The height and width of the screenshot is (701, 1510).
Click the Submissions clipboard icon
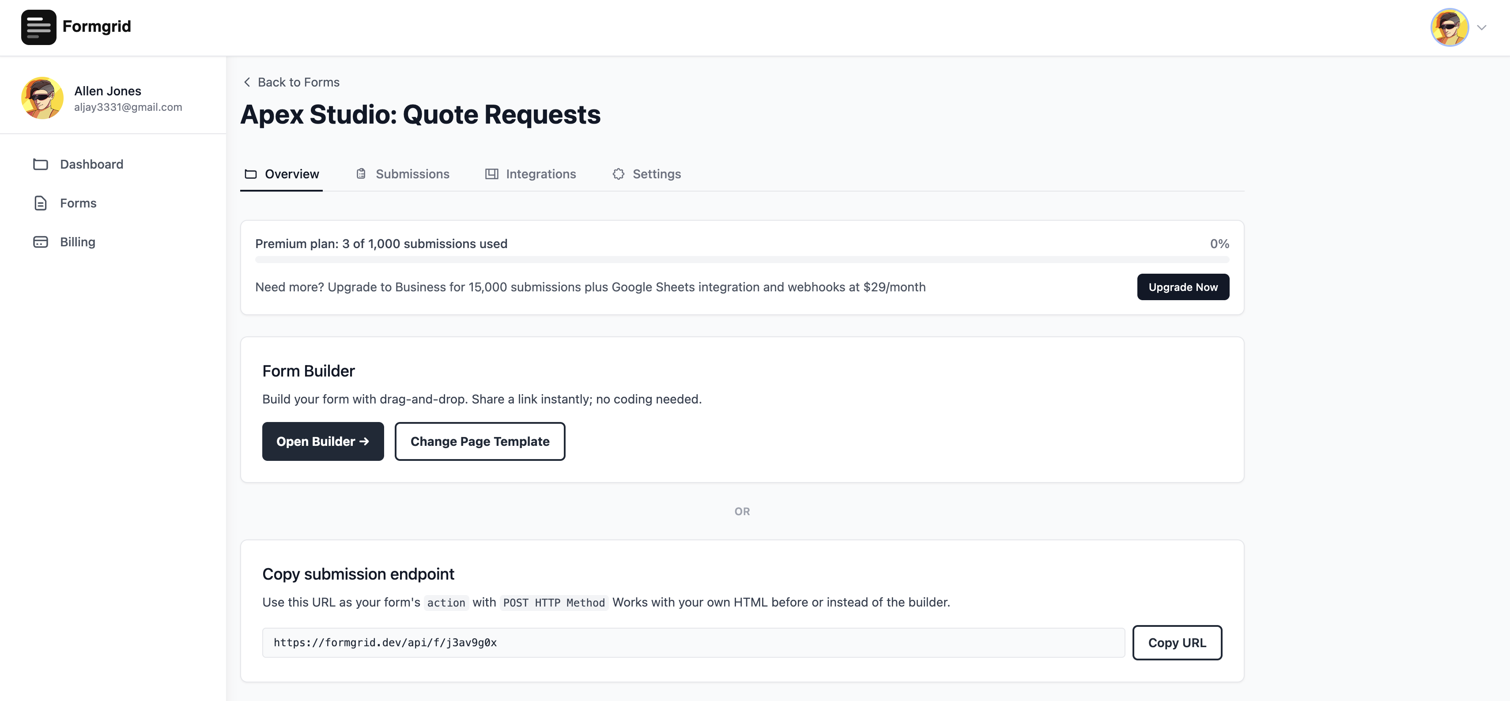[361, 174]
